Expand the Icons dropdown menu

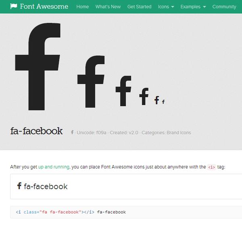[x=166, y=6]
